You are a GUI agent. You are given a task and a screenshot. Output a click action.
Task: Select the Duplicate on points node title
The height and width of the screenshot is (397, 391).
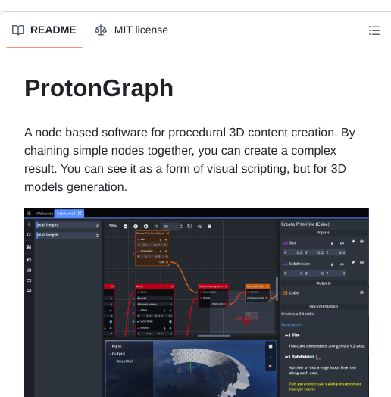211,286
